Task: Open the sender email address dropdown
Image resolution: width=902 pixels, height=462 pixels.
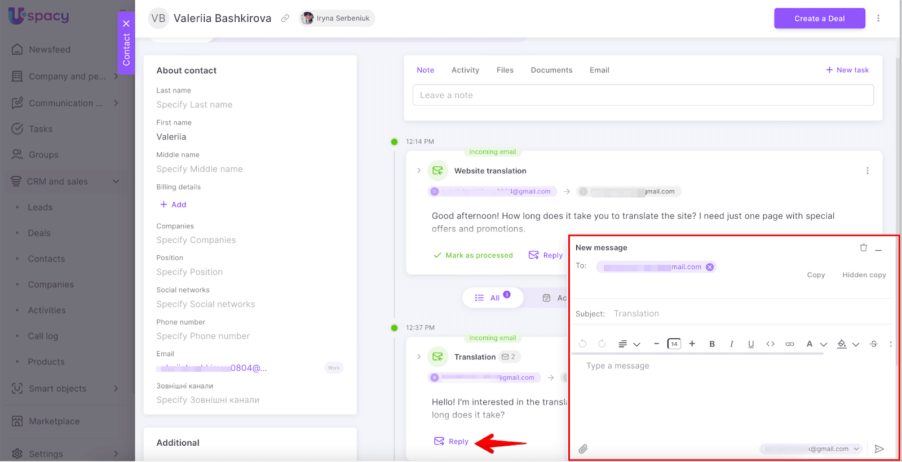Action: coord(856,449)
